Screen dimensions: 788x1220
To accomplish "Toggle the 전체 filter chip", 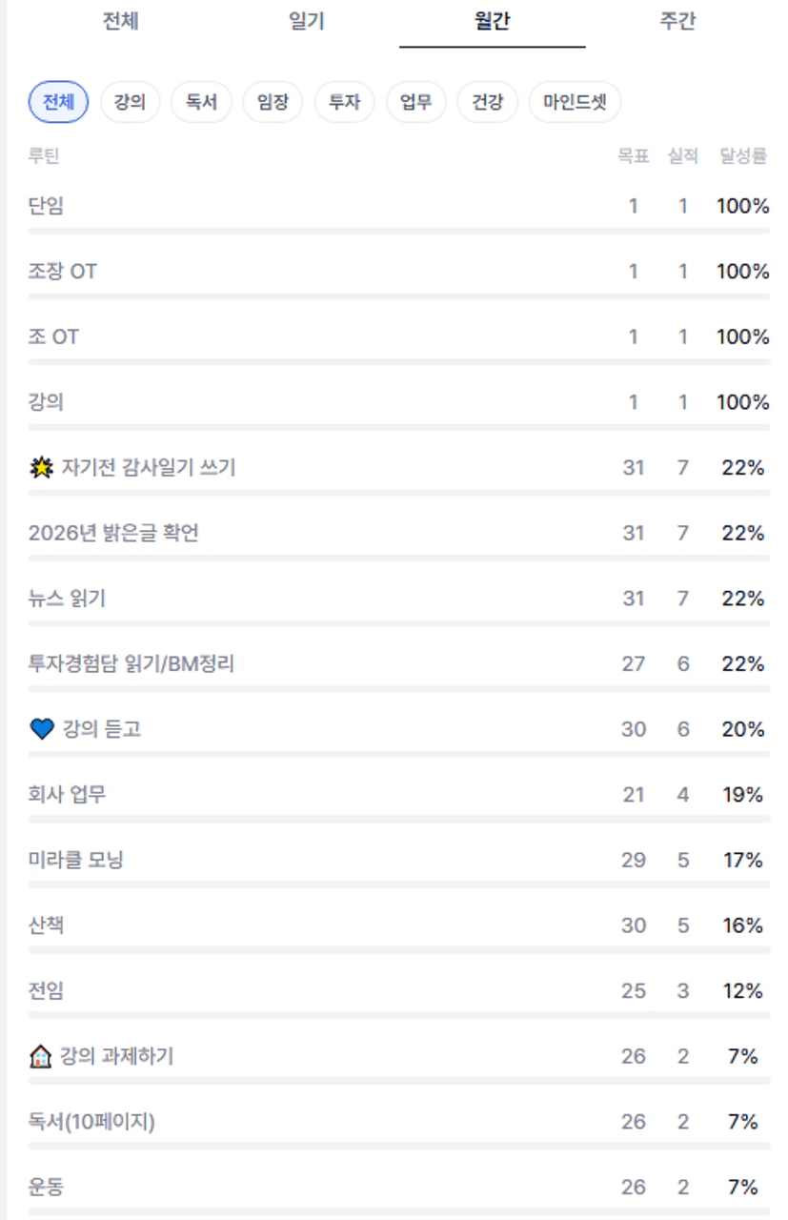I will 58,102.
